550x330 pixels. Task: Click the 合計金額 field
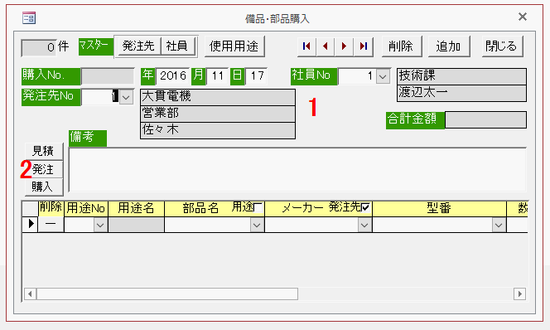486,120
